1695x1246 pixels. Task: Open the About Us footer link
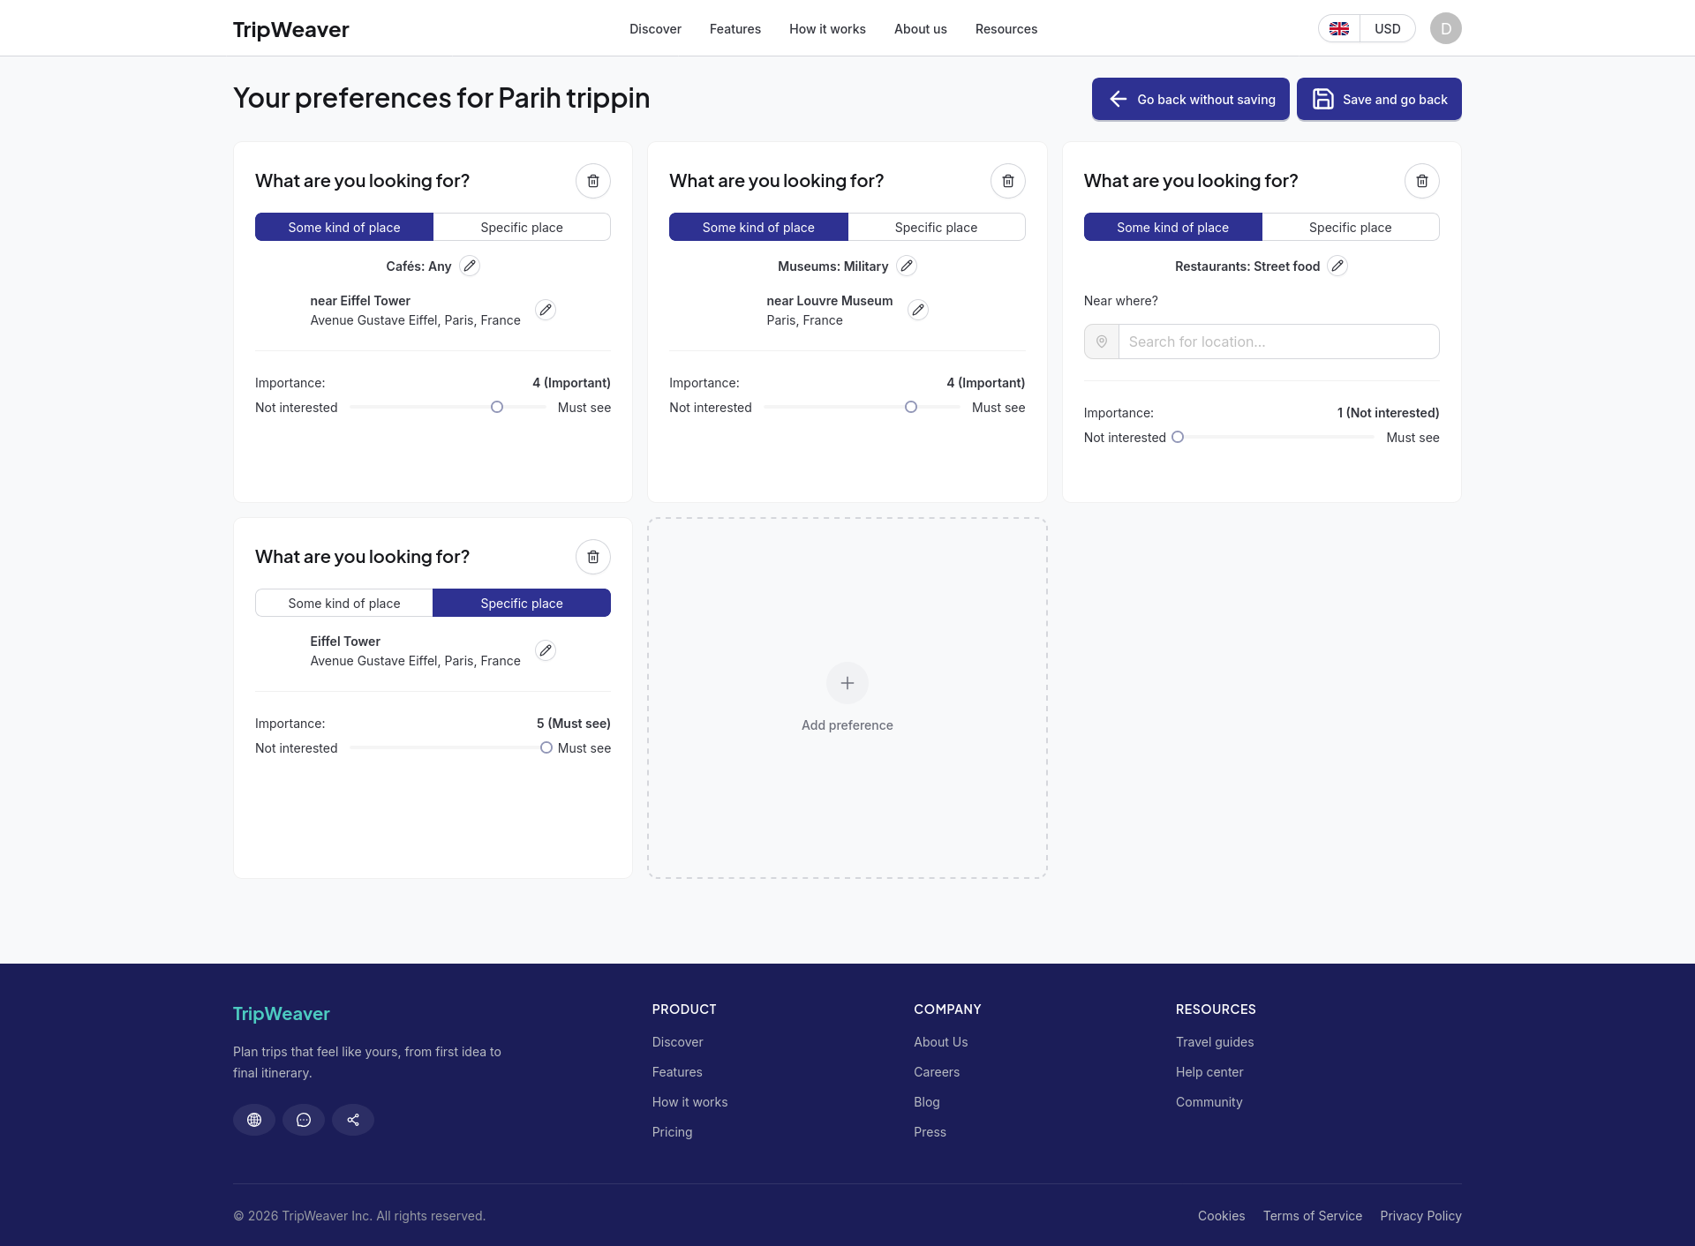pyautogui.click(x=941, y=1042)
